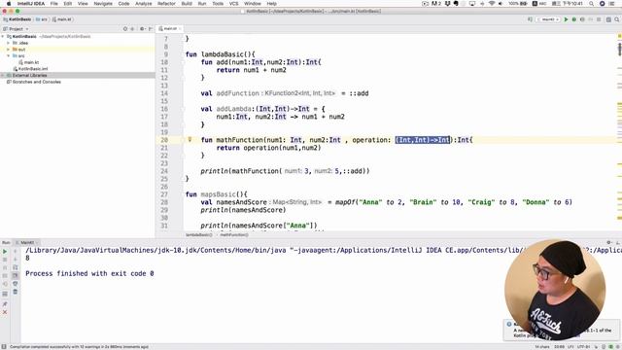The image size is (622, 350).
Task: Go up the stack trace arrow
Action: pyautogui.click(x=16, y=251)
